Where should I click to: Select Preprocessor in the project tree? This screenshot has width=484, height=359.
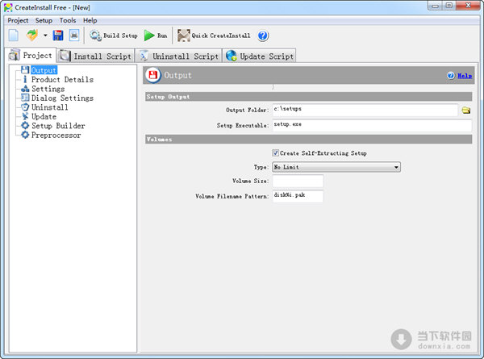56,136
